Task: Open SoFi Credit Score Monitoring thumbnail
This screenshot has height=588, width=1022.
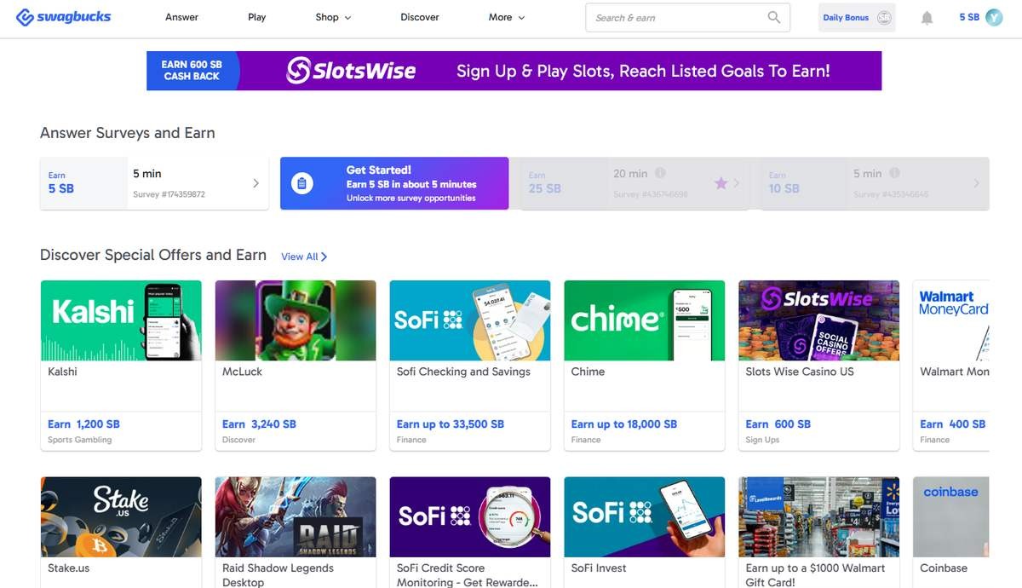Action: (470, 516)
